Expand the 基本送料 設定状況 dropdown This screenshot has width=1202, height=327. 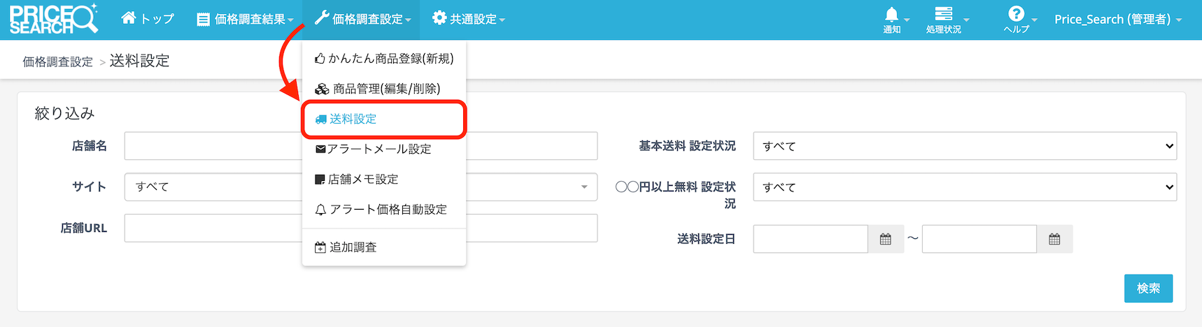tap(964, 146)
